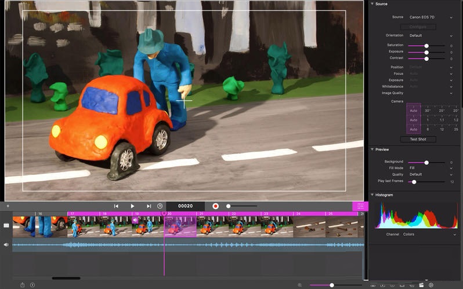Screen dimensions: 463x289
Task: Click the magenta settings sliders icon
Action: pyautogui.click(x=360, y=206)
